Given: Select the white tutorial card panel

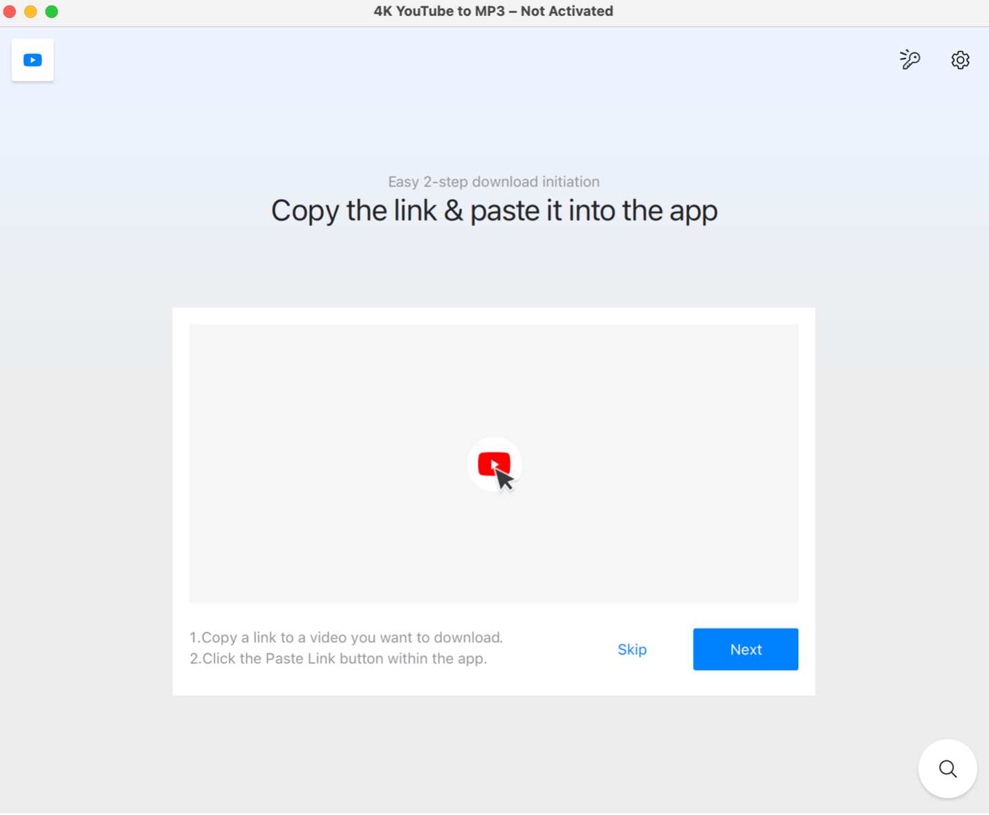Looking at the screenshot, I should point(494,501).
